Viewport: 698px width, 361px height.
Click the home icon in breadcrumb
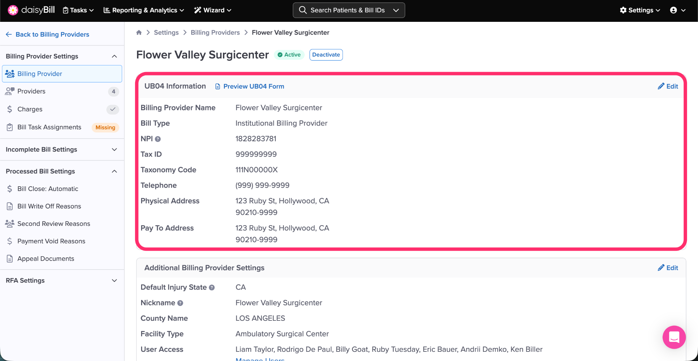pos(139,32)
